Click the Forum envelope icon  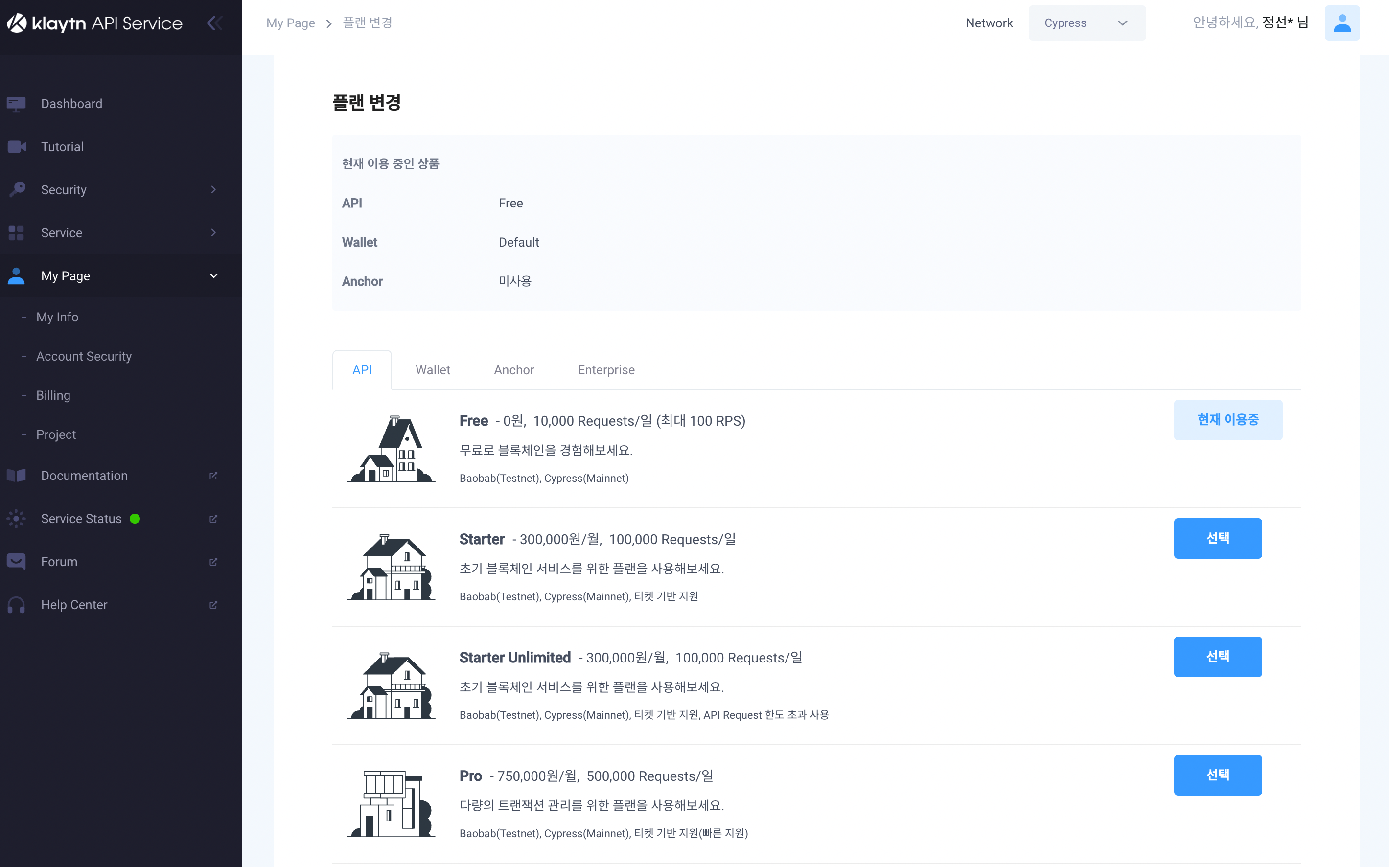(16, 561)
